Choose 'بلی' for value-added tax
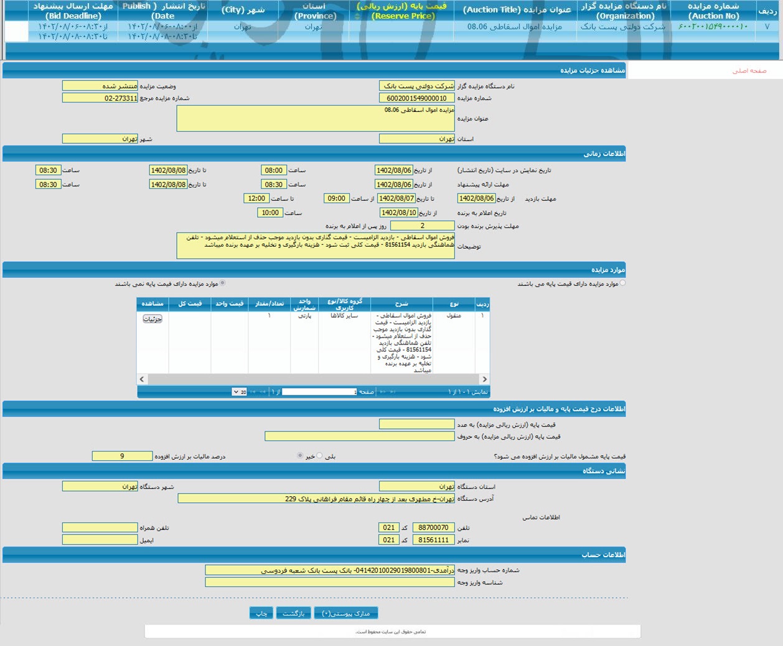This screenshot has height=646, width=783. [x=320, y=456]
